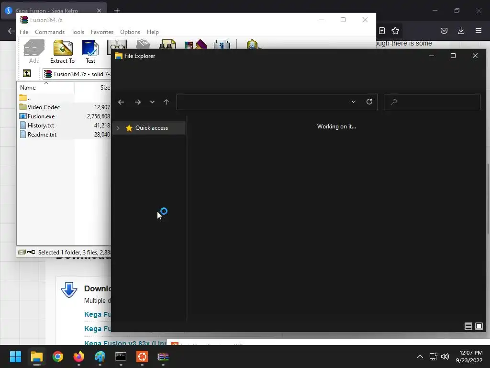
Task: Open the Options menu in WinRAR
Action: click(130, 32)
